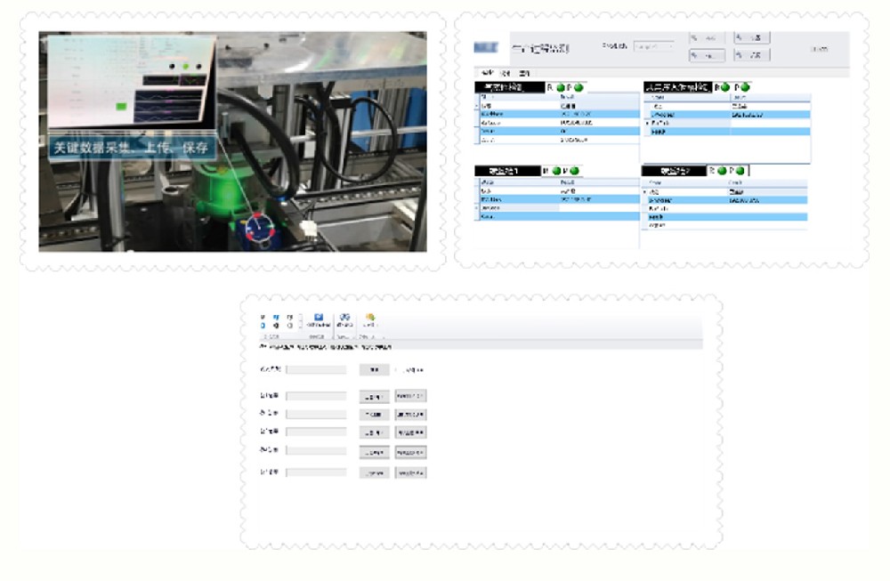Select the first tab under the header
This screenshot has height=581, width=890.
(486, 73)
